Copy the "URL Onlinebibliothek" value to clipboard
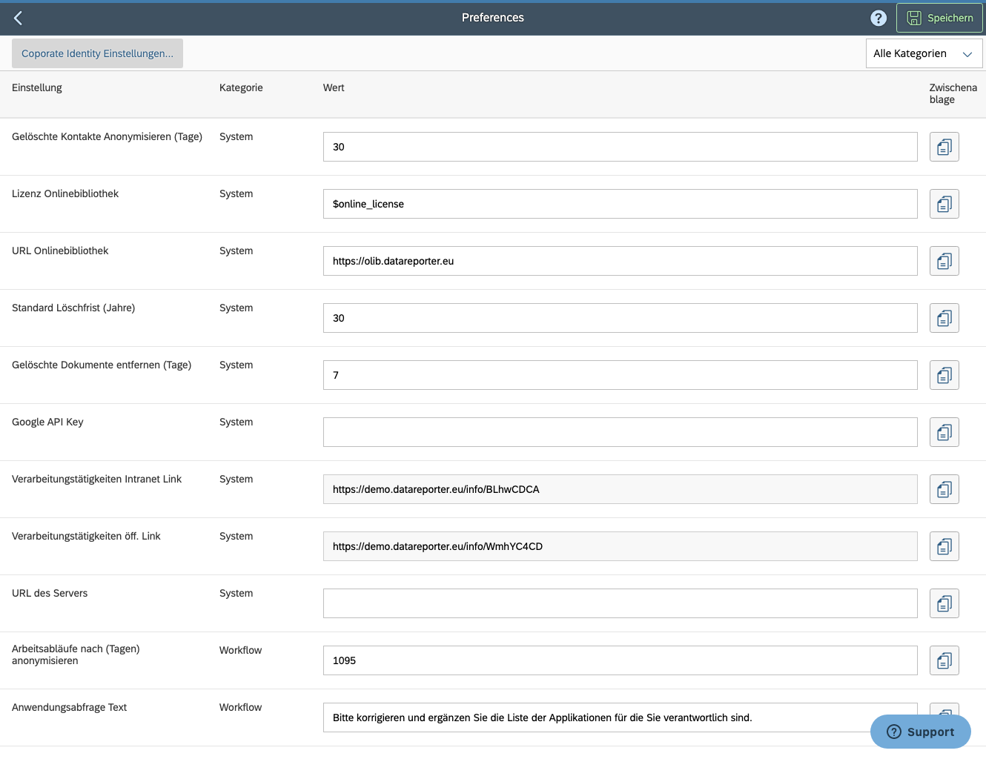 pyautogui.click(x=944, y=261)
